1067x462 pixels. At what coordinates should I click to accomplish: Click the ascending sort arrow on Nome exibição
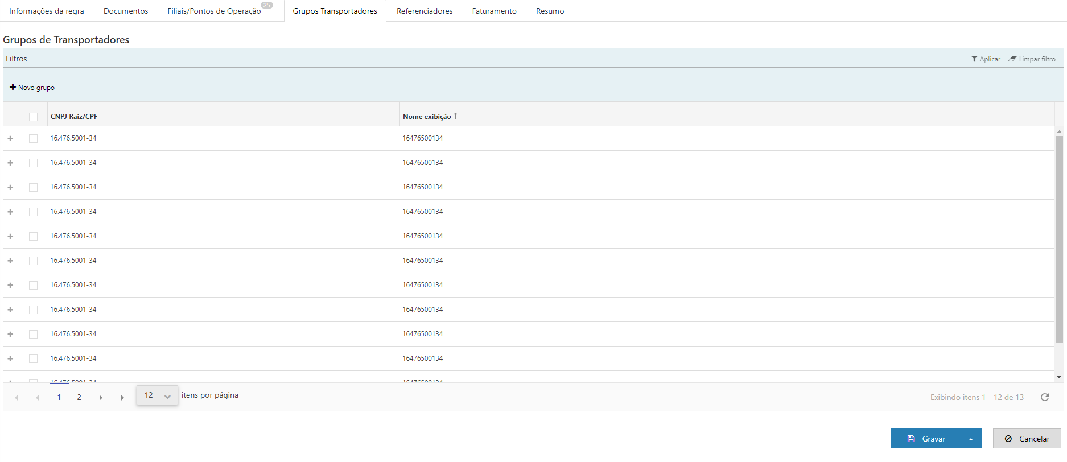[455, 116]
